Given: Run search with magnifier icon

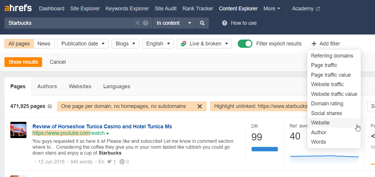Looking at the screenshot, I should (x=202, y=23).
